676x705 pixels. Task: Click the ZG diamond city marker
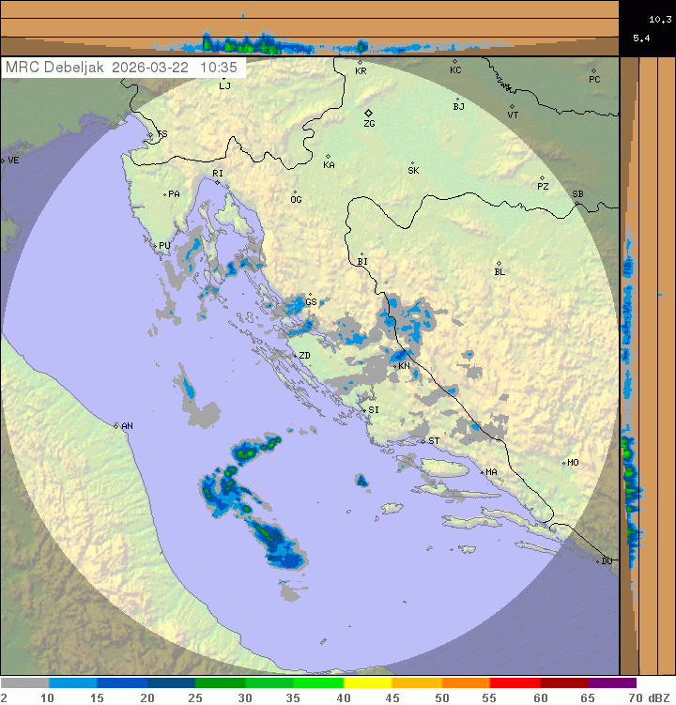coord(369,113)
